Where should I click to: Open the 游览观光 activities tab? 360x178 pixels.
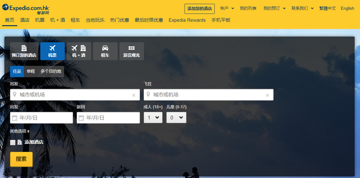click(131, 51)
